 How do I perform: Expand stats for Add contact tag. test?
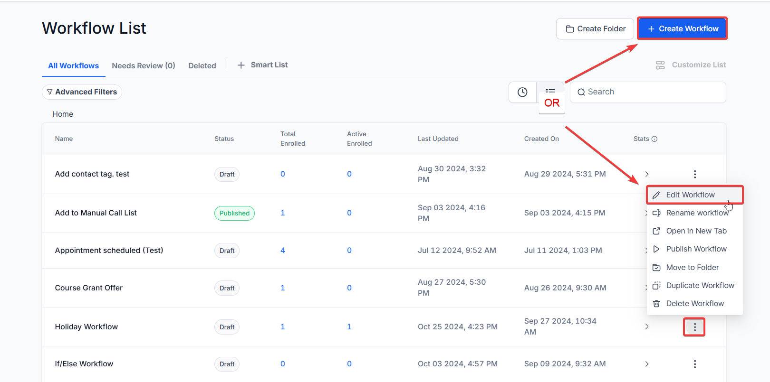point(647,174)
